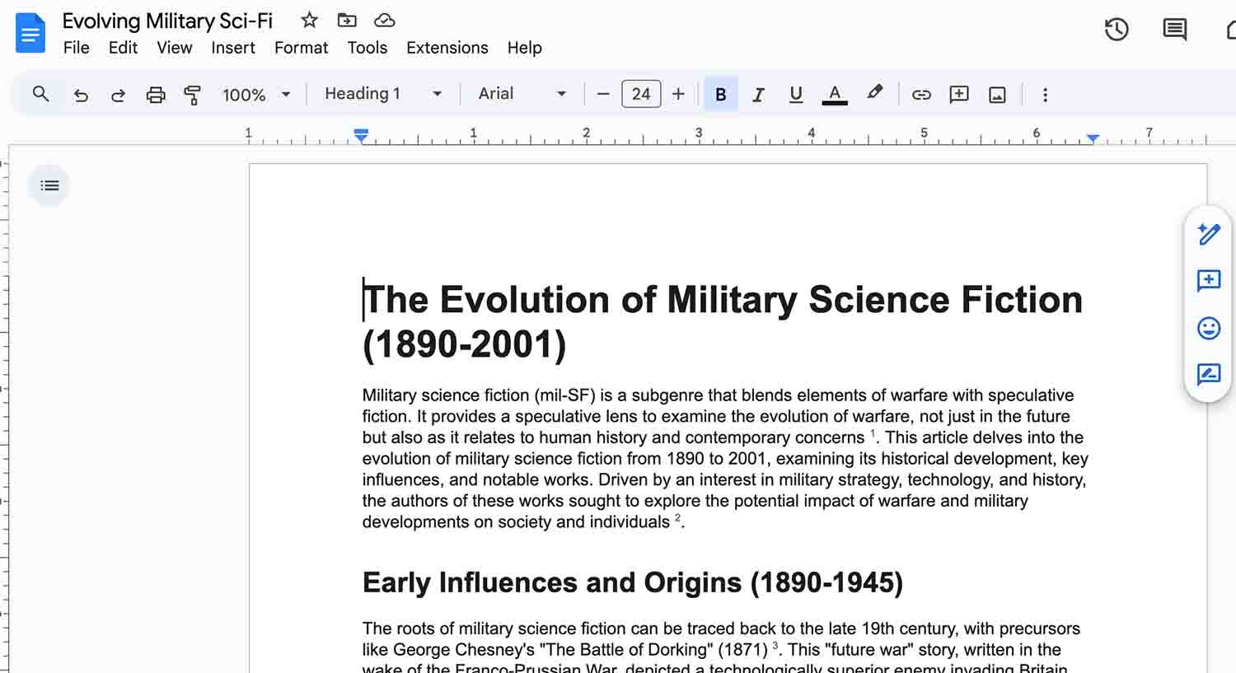Toggle italic formatting
The width and height of the screenshot is (1236, 673).
(758, 95)
